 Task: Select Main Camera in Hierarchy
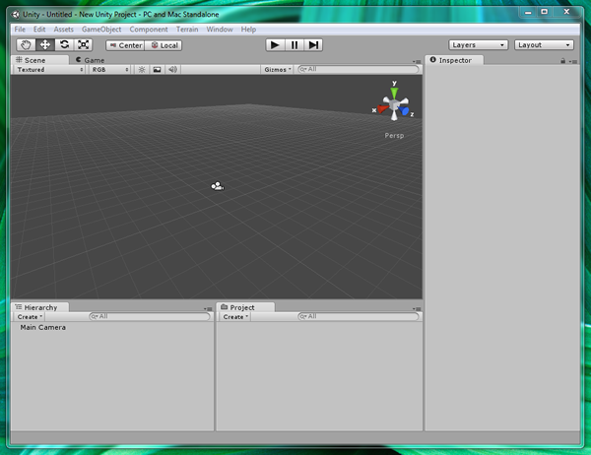tap(42, 328)
